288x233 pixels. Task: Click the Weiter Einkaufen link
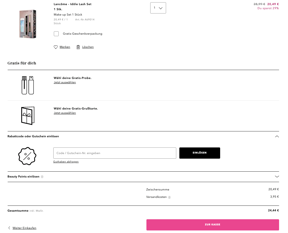(24, 228)
